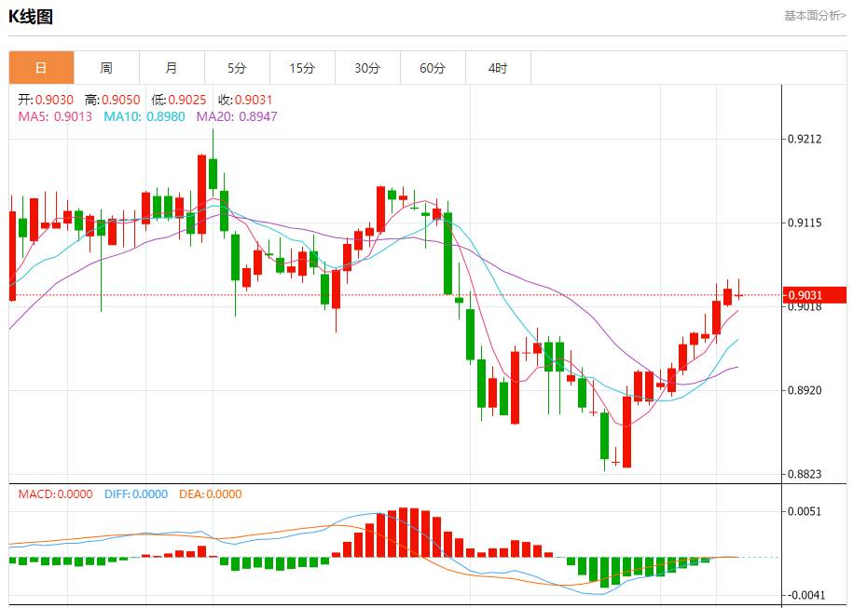Screen dimensions: 853x608
Task: Click the 0.9212 price axis label
Action: [x=805, y=139]
